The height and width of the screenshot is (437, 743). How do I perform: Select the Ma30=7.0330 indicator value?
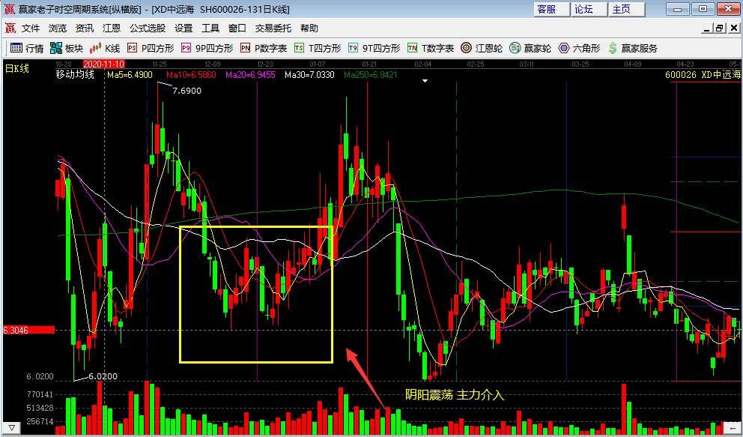(309, 75)
